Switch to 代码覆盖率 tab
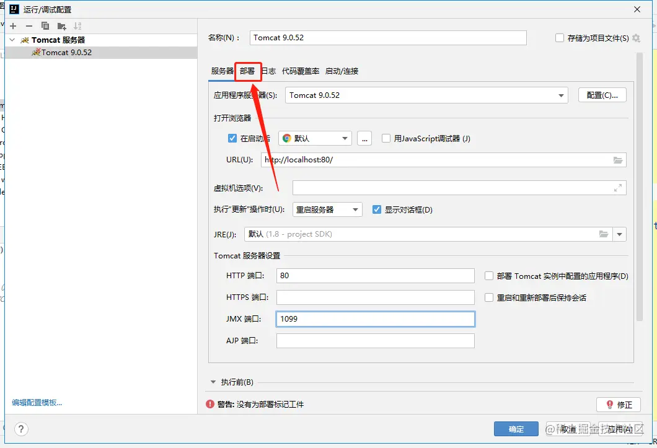The height and width of the screenshot is (448, 657). tap(301, 71)
